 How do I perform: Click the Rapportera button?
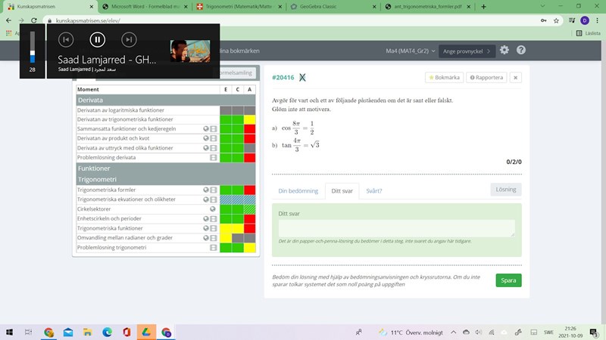pyautogui.click(x=486, y=77)
